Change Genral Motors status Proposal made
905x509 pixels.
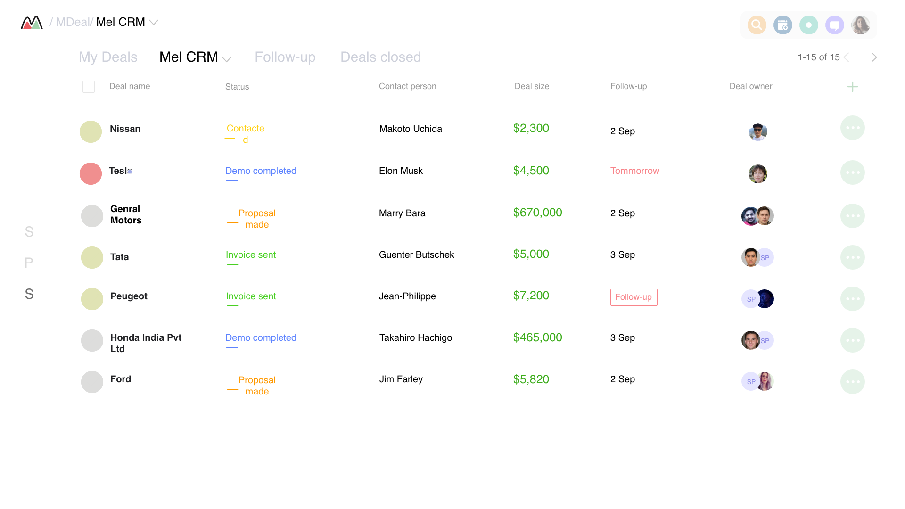tap(257, 219)
